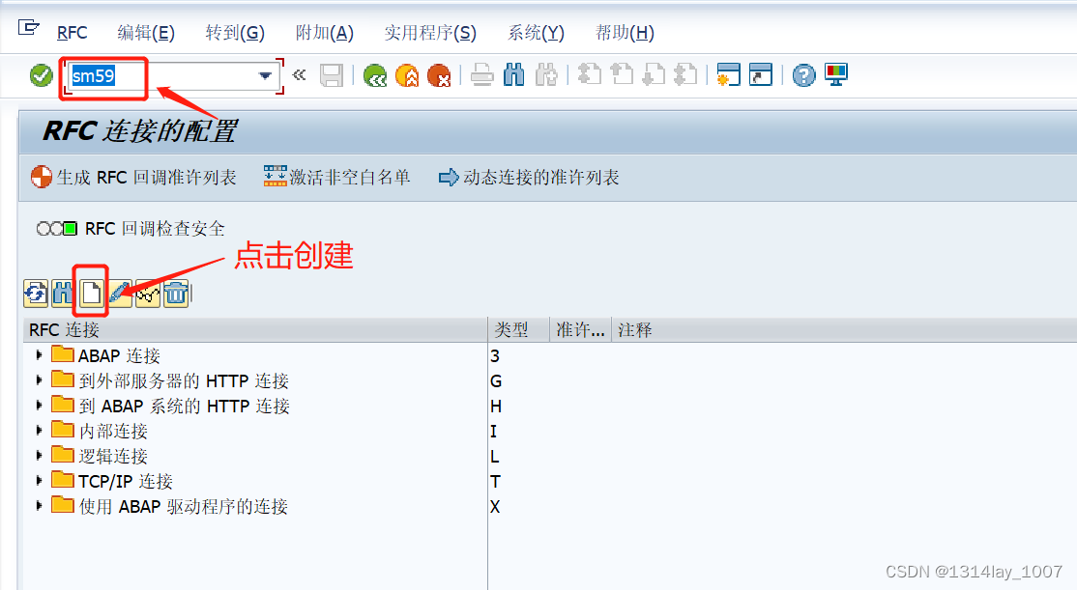Open the 转到(G) menu
The width and height of the screenshot is (1077, 590).
tap(235, 33)
